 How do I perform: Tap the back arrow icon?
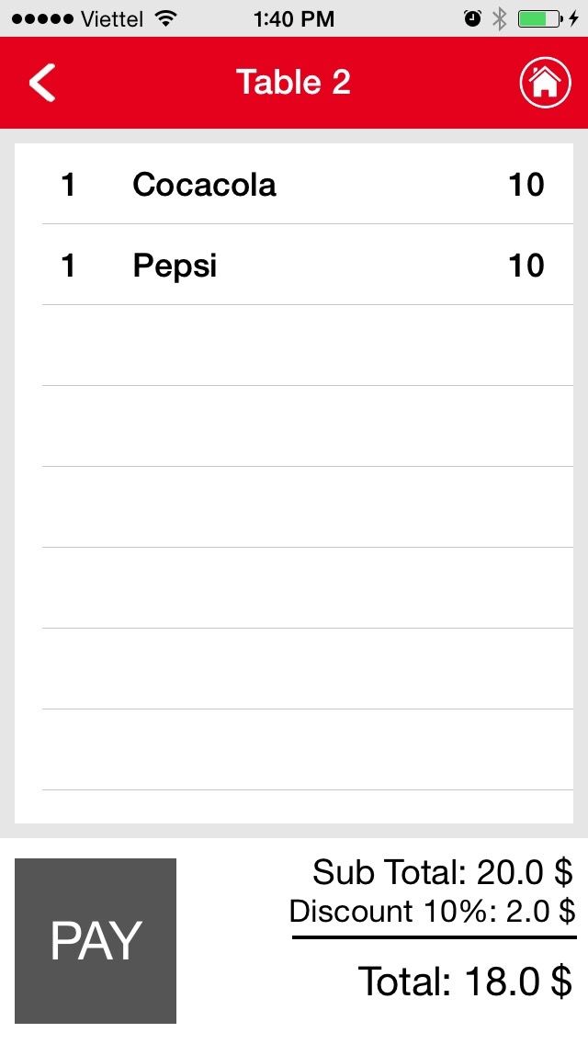(42, 83)
